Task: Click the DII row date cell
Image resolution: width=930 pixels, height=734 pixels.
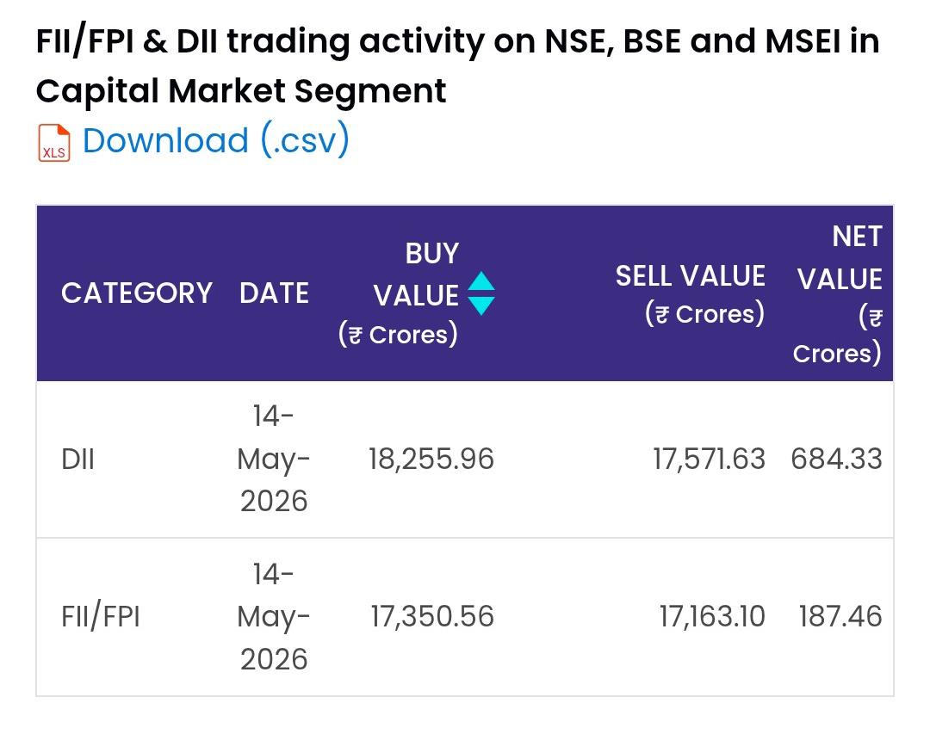Action: [274, 459]
